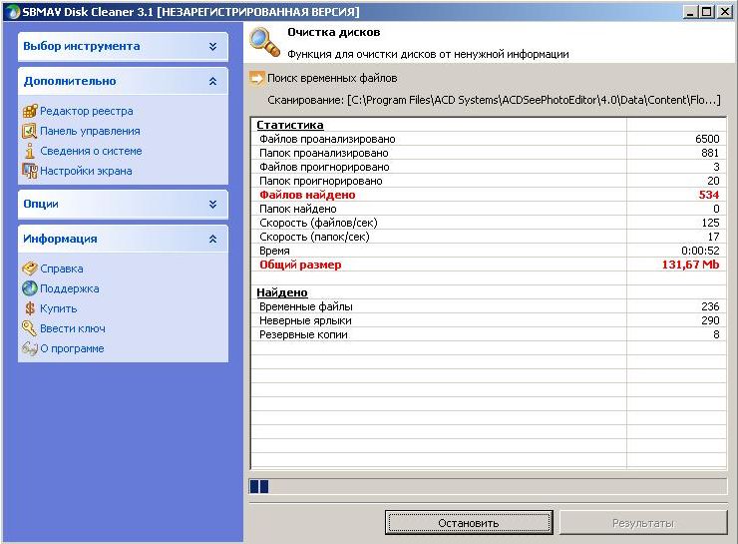Select the Папок проанализировано row
This screenshot has width=738, height=544.
[x=489, y=153]
